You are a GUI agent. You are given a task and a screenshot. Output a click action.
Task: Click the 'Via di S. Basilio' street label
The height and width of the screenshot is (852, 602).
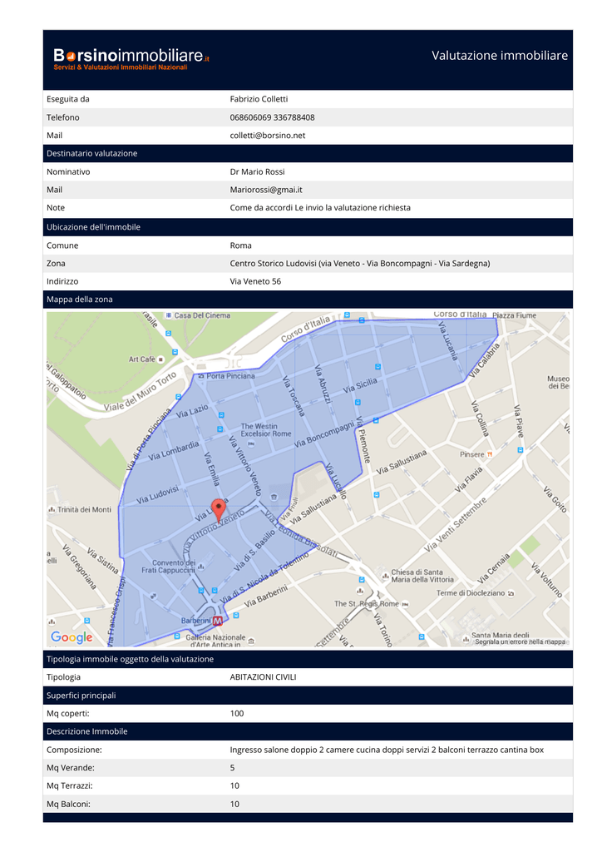pyautogui.click(x=254, y=551)
